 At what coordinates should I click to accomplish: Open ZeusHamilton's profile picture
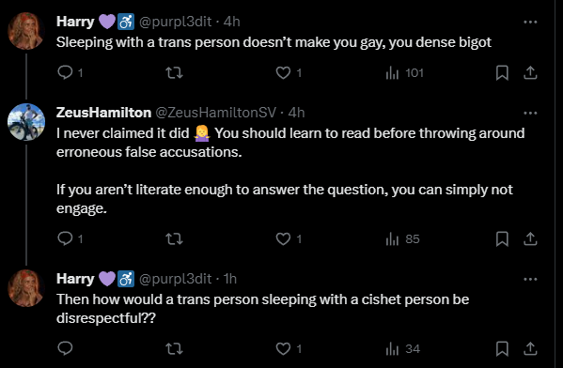coord(26,122)
